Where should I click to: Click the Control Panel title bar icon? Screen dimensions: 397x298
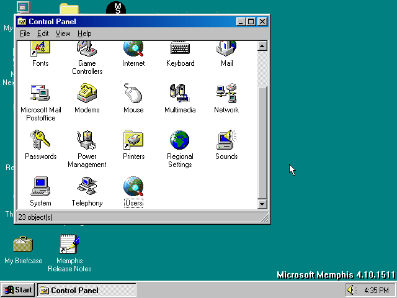[x=22, y=22]
